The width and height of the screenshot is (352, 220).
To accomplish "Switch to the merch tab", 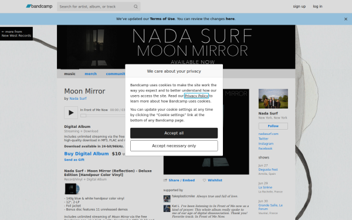I will 90,74.
